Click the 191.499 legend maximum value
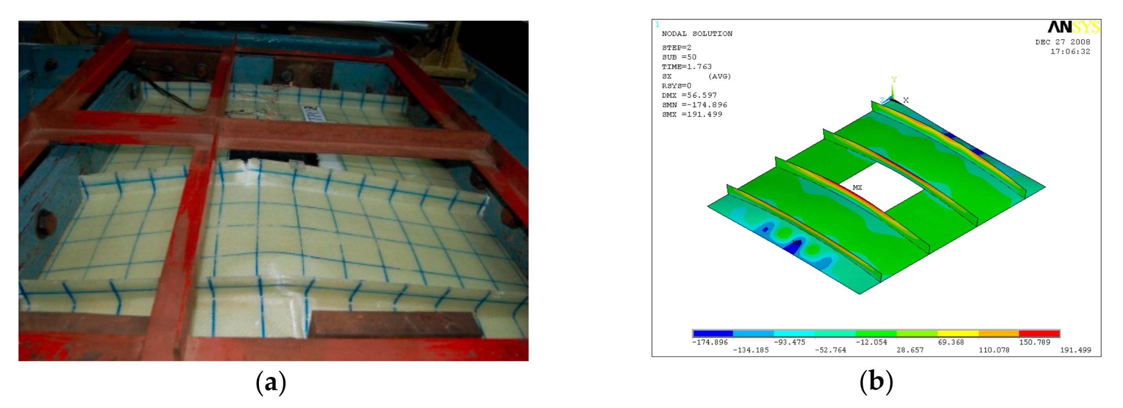This screenshot has width=1123, height=408. [1075, 350]
